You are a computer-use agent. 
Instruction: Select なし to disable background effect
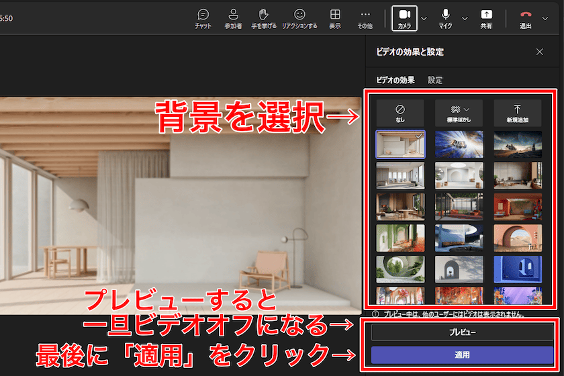coord(400,112)
